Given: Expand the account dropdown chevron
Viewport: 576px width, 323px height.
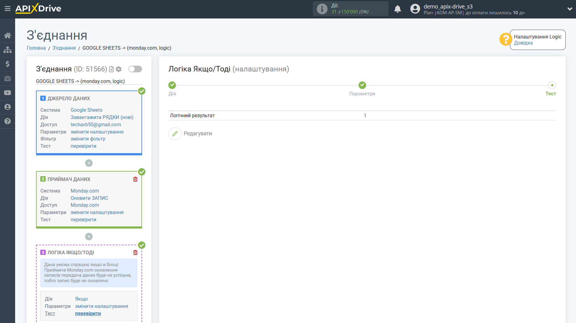Looking at the screenshot, I should (569, 9).
